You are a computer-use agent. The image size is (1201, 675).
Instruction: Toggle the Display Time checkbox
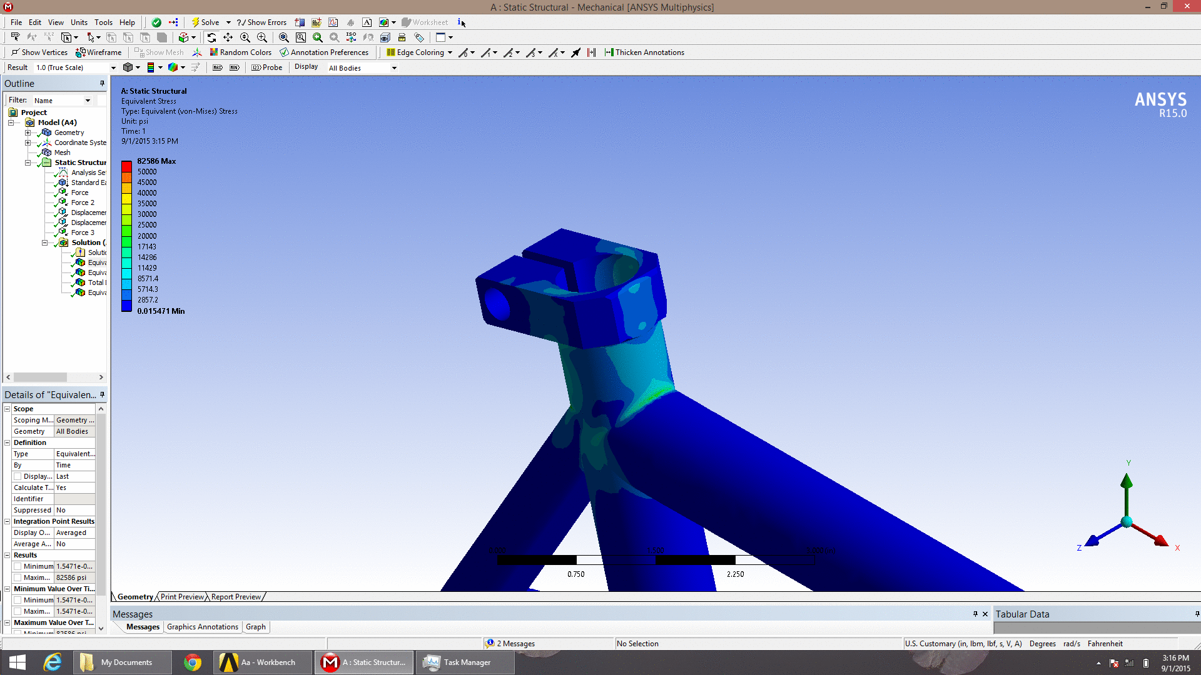click(x=18, y=476)
